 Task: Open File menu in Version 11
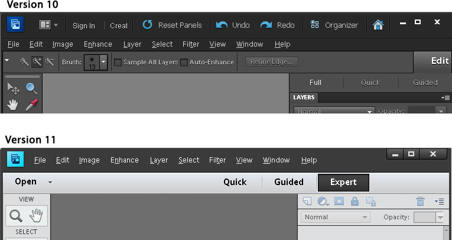pos(40,160)
